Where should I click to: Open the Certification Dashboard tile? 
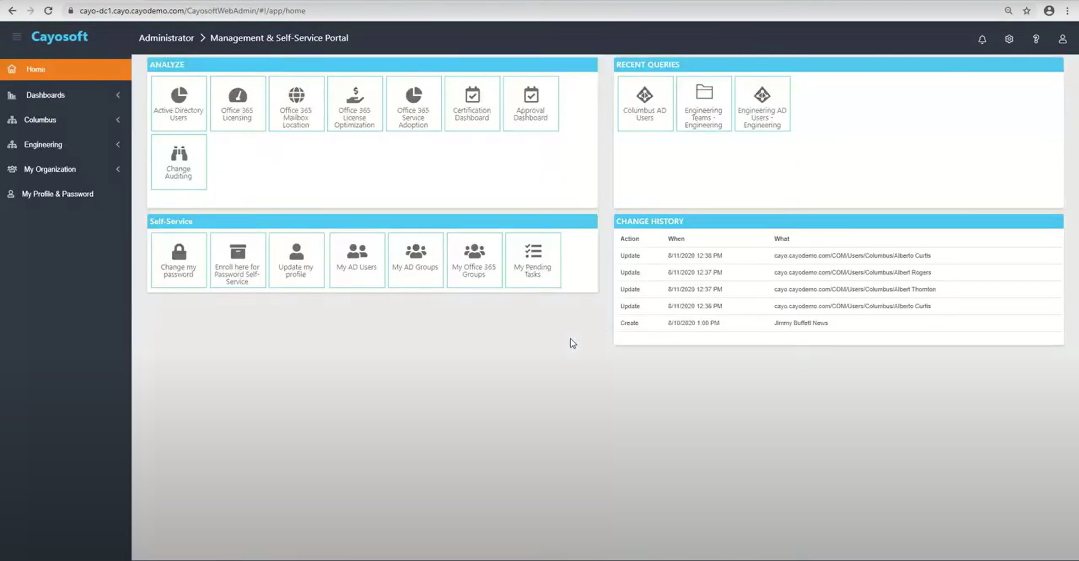pyautogui.click(x=472, y=104)
